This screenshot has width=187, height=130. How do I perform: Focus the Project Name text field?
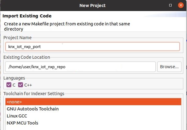click(x=92, y=46)
